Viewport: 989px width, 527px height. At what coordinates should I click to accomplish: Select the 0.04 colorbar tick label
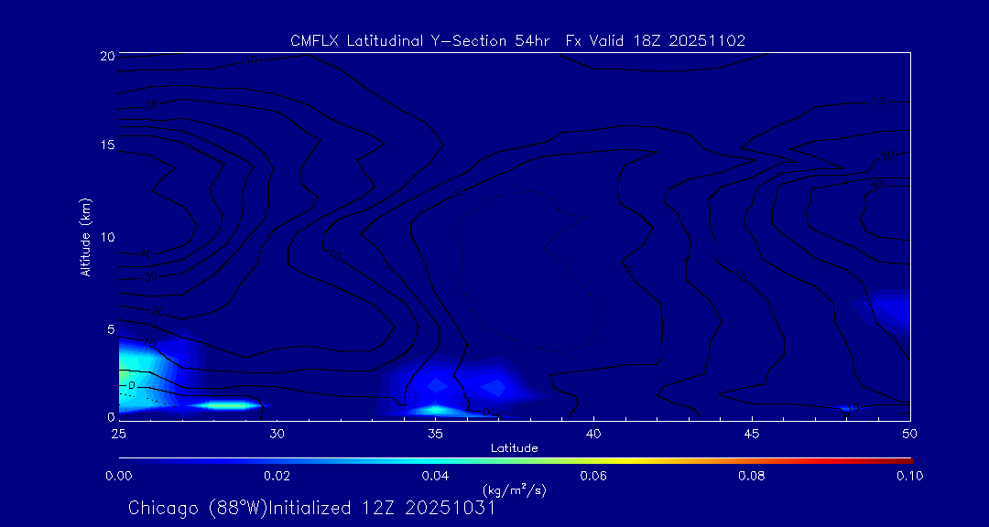[x=434, y=476]
